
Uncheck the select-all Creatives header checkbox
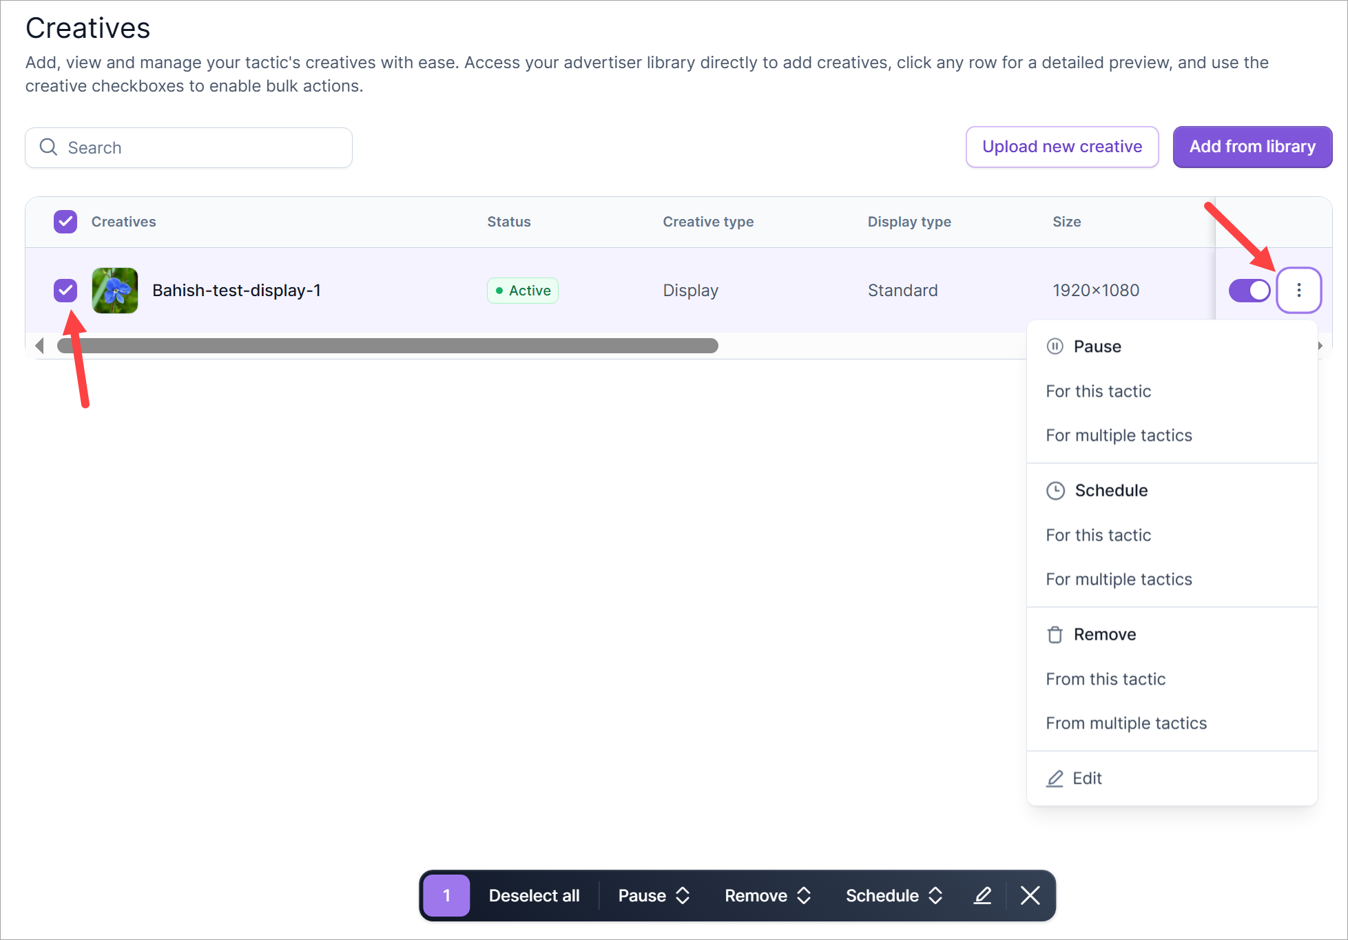65,222
